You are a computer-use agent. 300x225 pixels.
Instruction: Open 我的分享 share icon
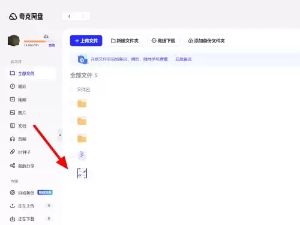[x=13, y=166]
